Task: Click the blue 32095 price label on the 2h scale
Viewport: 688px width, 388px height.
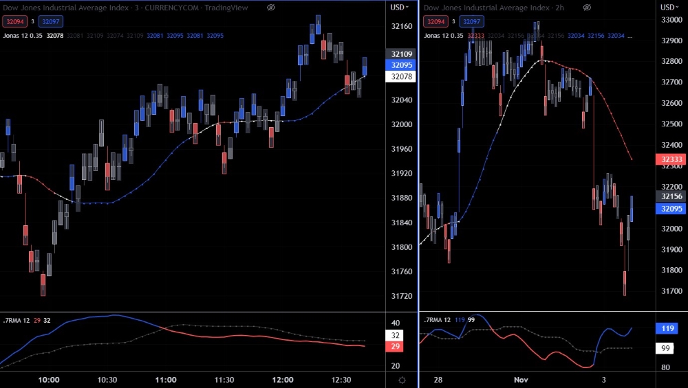Action: [671, 209]
